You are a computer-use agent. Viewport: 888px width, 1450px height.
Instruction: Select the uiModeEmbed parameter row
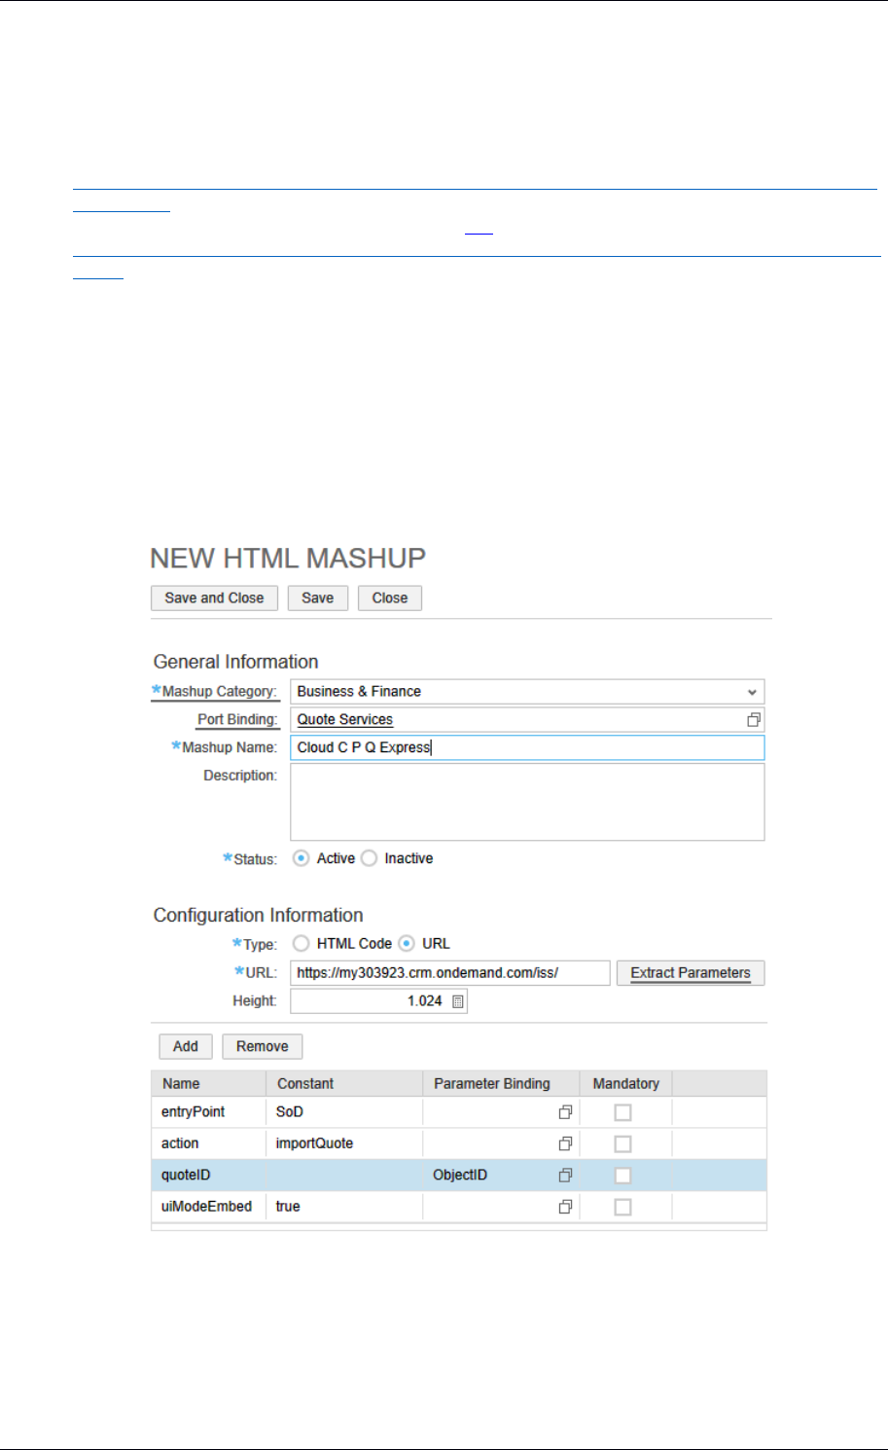459,1207
